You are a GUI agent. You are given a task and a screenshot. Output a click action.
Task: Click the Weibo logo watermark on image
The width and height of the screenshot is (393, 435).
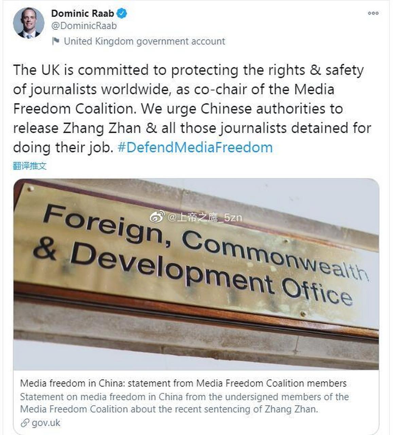[157, 216]
